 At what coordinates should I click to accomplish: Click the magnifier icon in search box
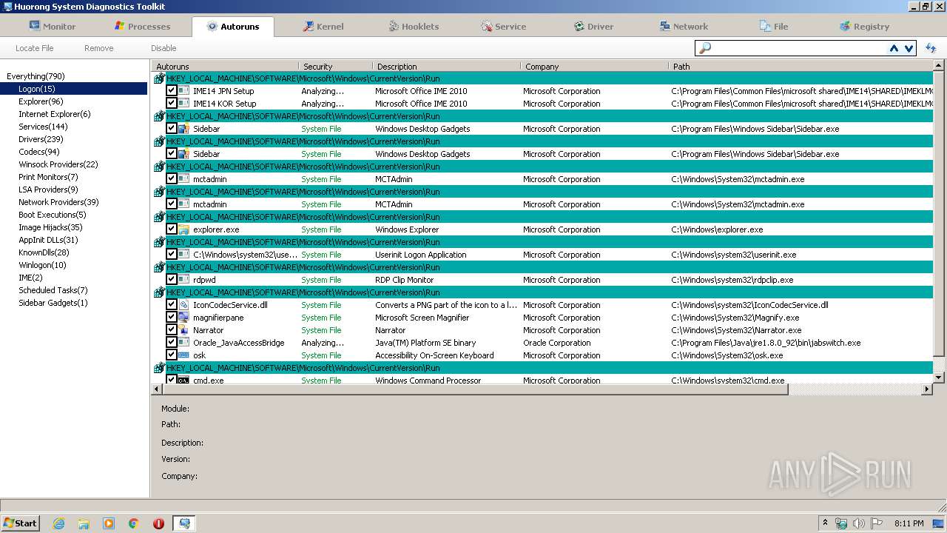[x=704, y=48]
